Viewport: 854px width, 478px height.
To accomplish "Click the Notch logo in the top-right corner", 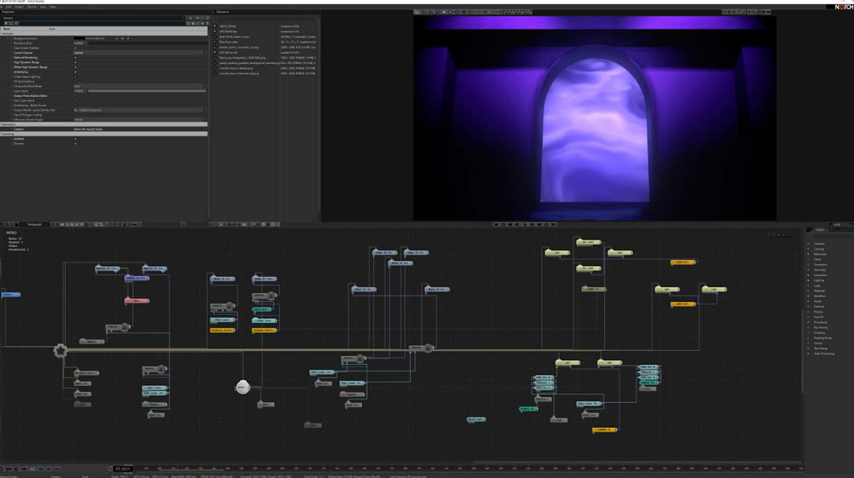I will tap(844, 7).
